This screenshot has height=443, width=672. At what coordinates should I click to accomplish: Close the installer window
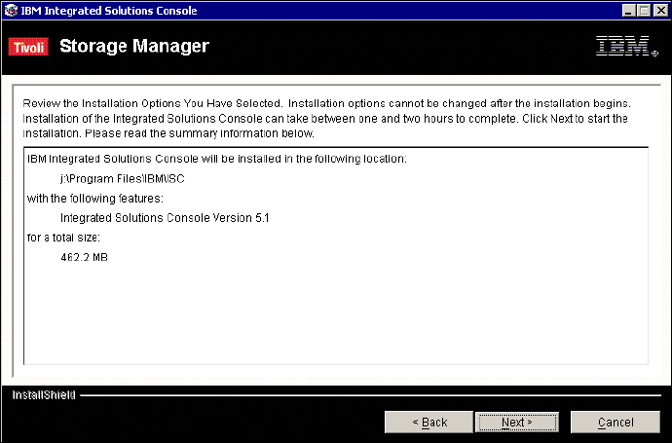(x=660, y=11)
